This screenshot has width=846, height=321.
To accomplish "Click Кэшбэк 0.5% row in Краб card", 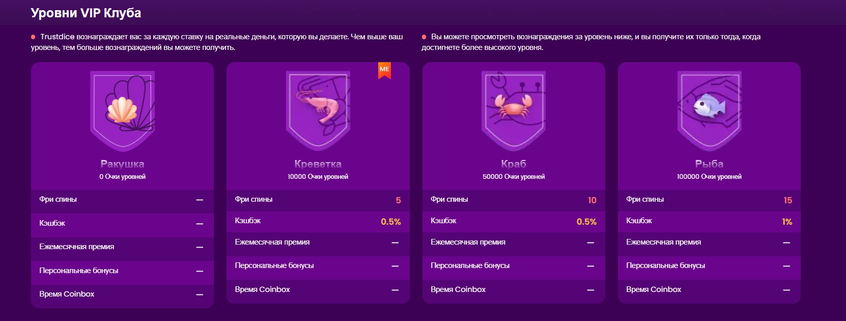I will (514, 221).
